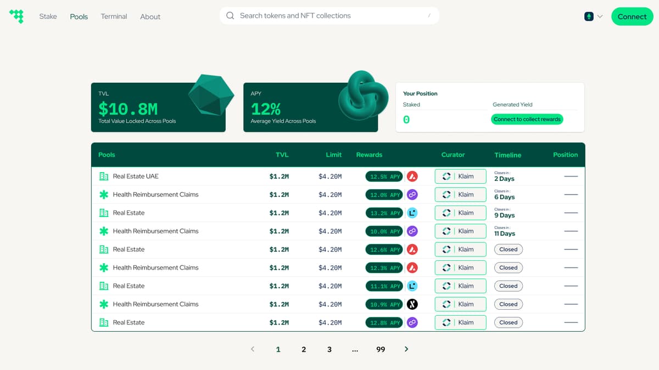Switch to the Stake tab
This screenshot has height=370, width=659.
click(48, 16)
